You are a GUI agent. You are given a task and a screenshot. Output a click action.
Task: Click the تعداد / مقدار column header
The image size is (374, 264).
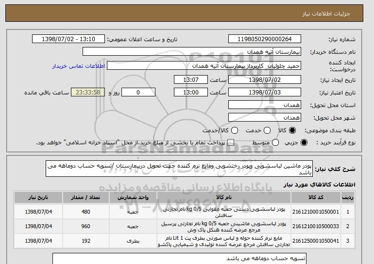(x=86, y=198)
